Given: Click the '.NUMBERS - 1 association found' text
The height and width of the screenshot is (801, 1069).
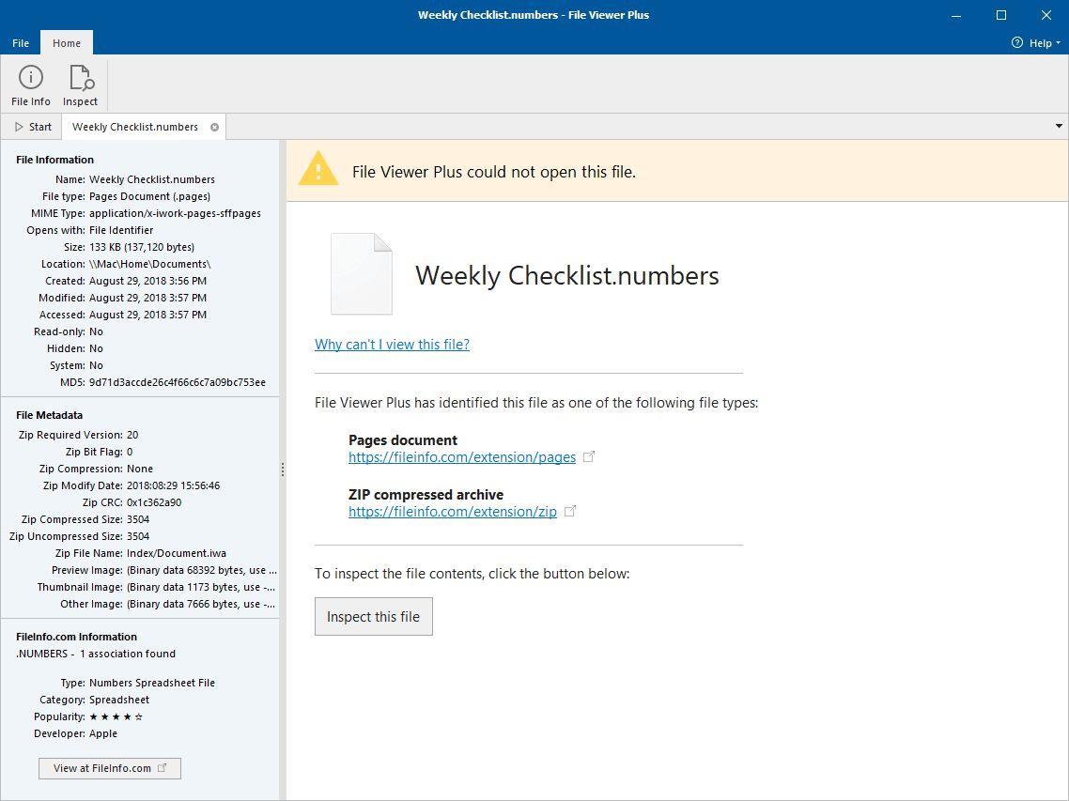Looking at the screenshot, I should (96, 654).
